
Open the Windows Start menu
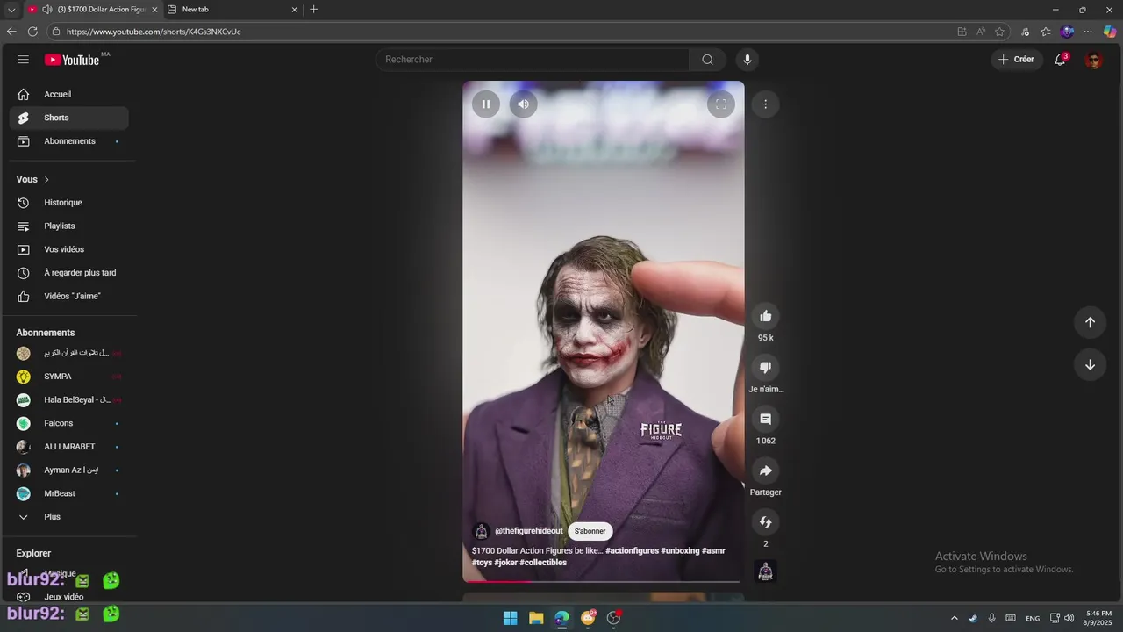pos(510,618)
